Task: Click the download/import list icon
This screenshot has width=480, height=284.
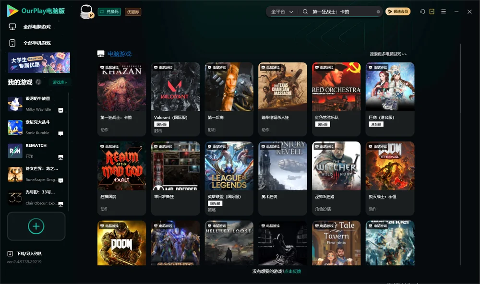Action: coord(10,253)
